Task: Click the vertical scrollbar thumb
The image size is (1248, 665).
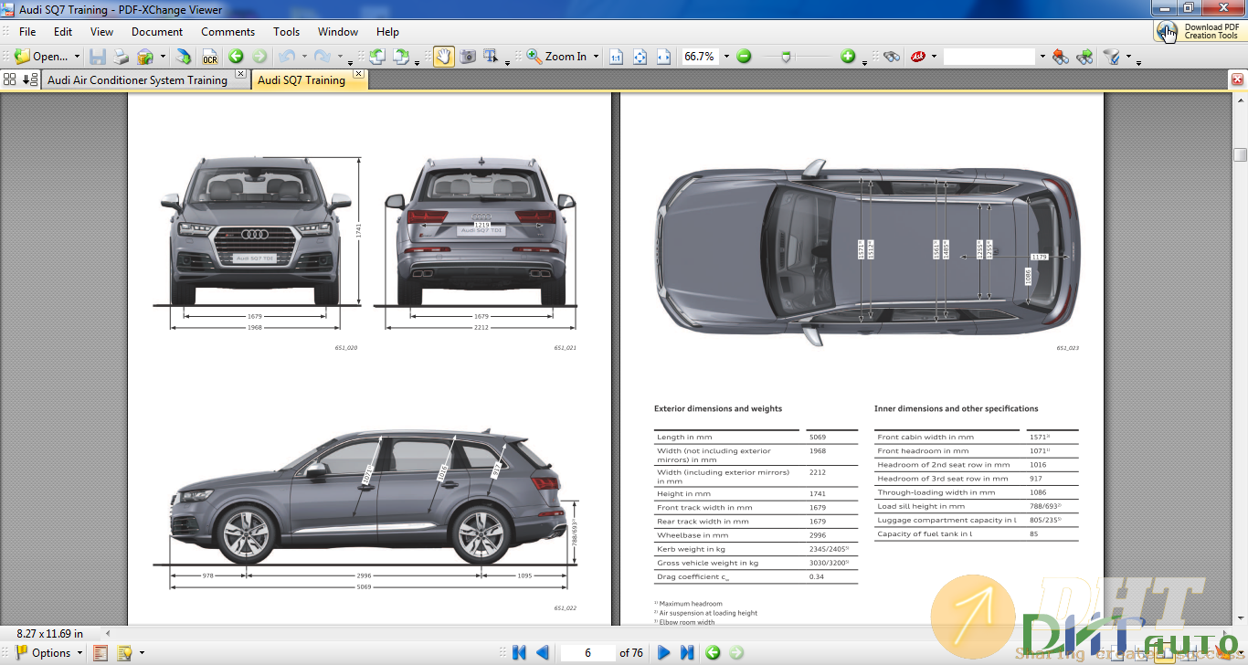Action: (1240, 154)
